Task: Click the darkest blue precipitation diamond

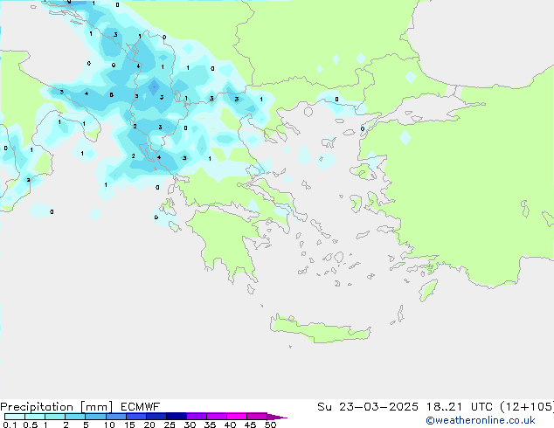Action: click(x=154, y=86)
